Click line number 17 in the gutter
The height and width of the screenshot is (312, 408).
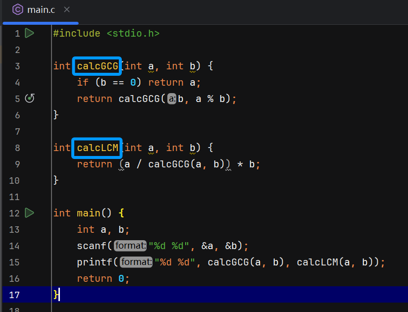(14, 295)
